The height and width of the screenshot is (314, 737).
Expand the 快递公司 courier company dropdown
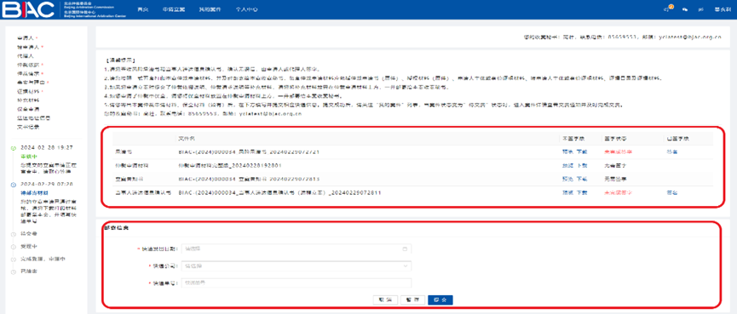pyautogui.click(x=297, y=266)
